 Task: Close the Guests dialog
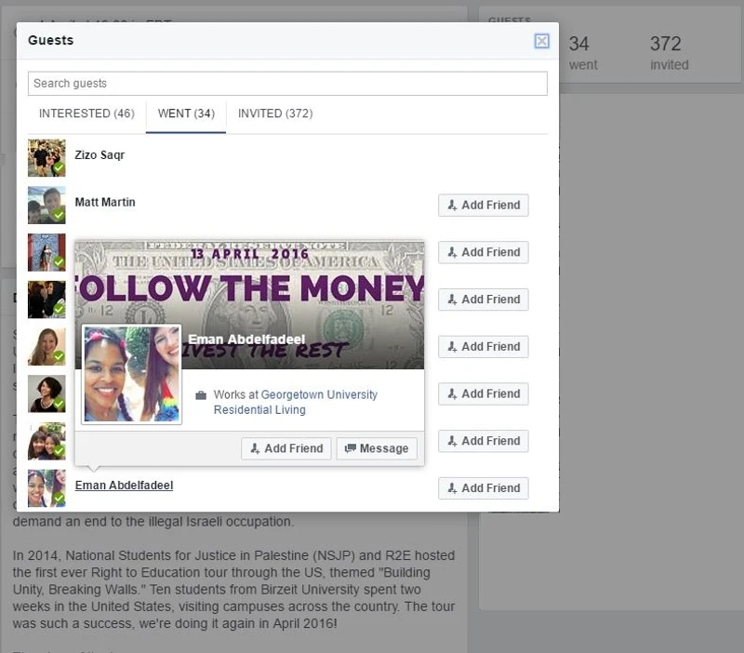(x=541, y=41)
